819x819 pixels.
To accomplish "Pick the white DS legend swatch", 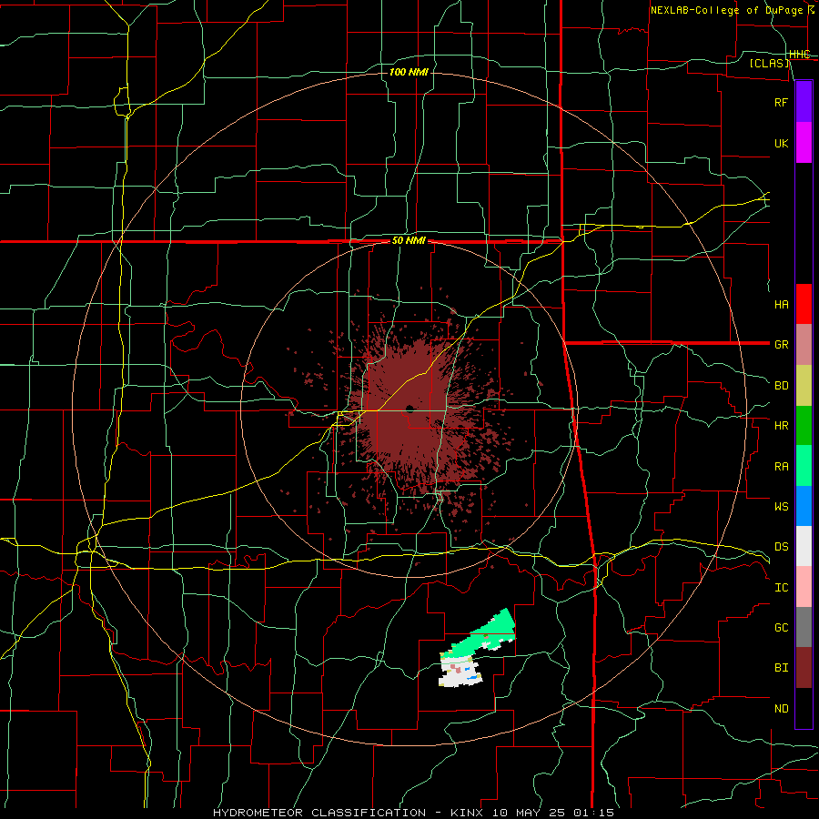I will point(804,546).
